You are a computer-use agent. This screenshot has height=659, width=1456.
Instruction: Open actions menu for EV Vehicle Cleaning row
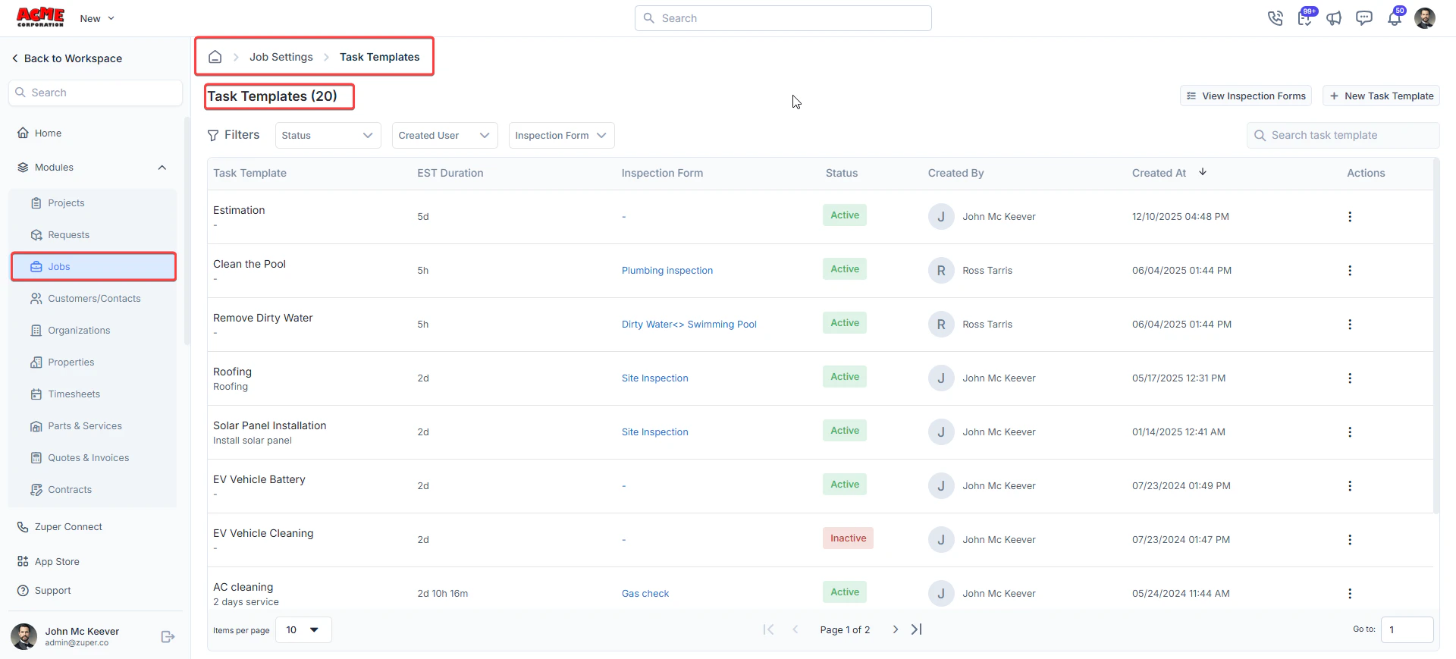[x=1350, y=540]
